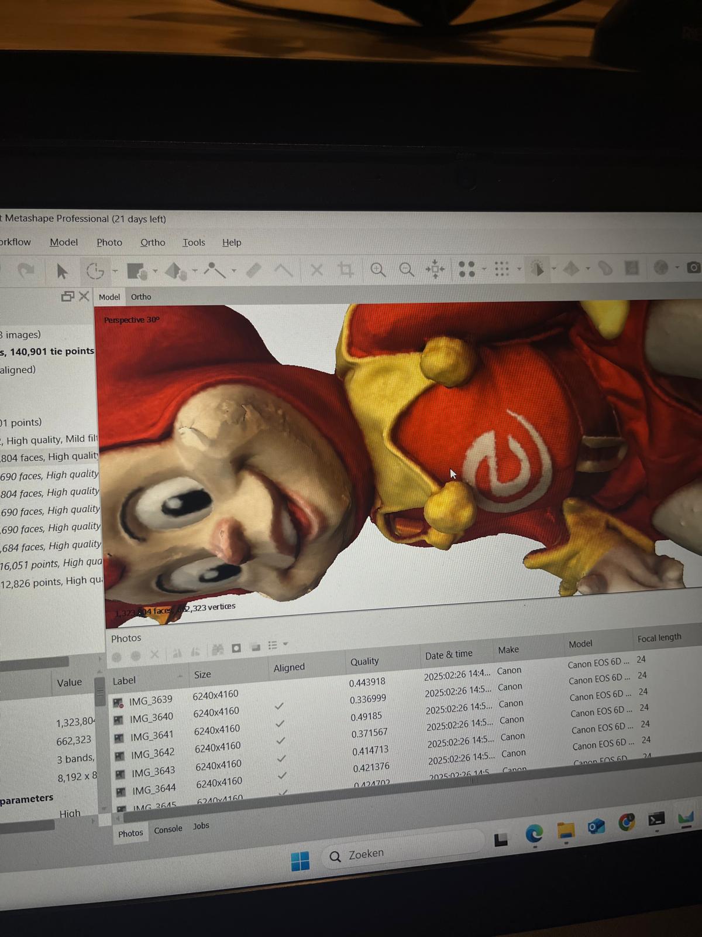Select photo row IMG_3640
702x937 pixels.
tap(152, 717)
